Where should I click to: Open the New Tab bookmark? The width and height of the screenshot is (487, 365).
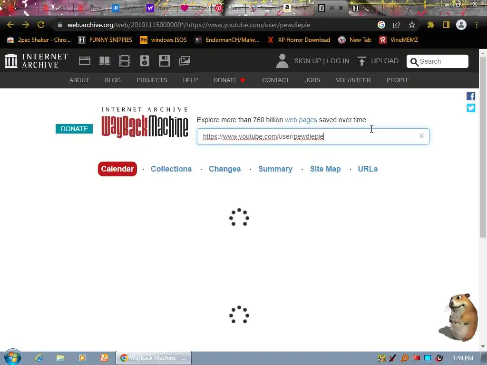tap(355, 40)
